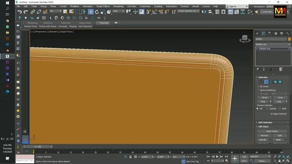Viewport: 292px width, 164px height.
Task: Toggle Window/Crossing selection icon
Action: pos(83,12)
